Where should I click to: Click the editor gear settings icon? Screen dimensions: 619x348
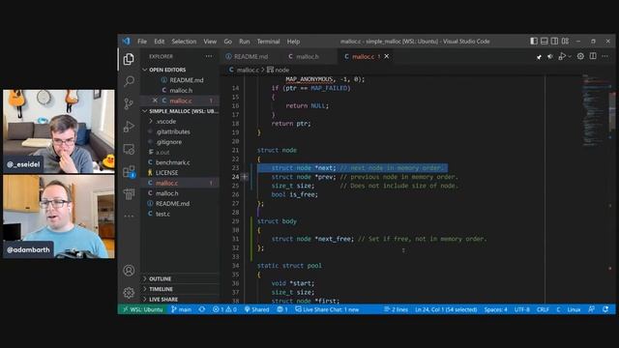click(x=580, y=56)
